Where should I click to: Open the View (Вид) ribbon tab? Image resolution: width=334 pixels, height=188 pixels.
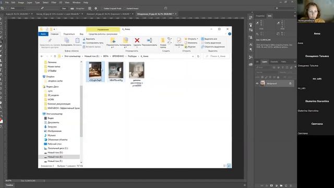coord(81,34)
